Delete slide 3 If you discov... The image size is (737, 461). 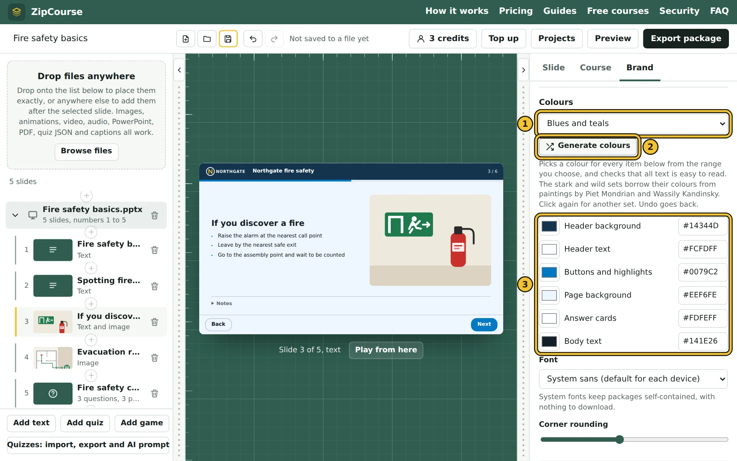point(154,322)
